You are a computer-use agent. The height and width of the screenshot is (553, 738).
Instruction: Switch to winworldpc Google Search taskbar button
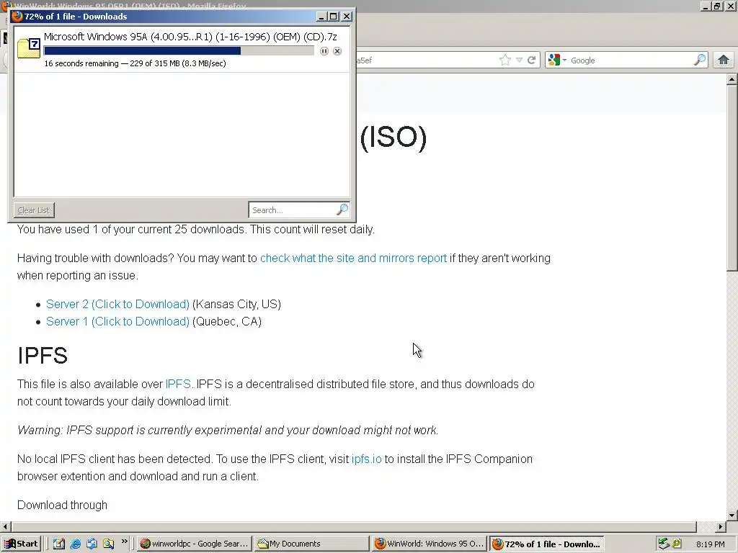tap(195, 544)
